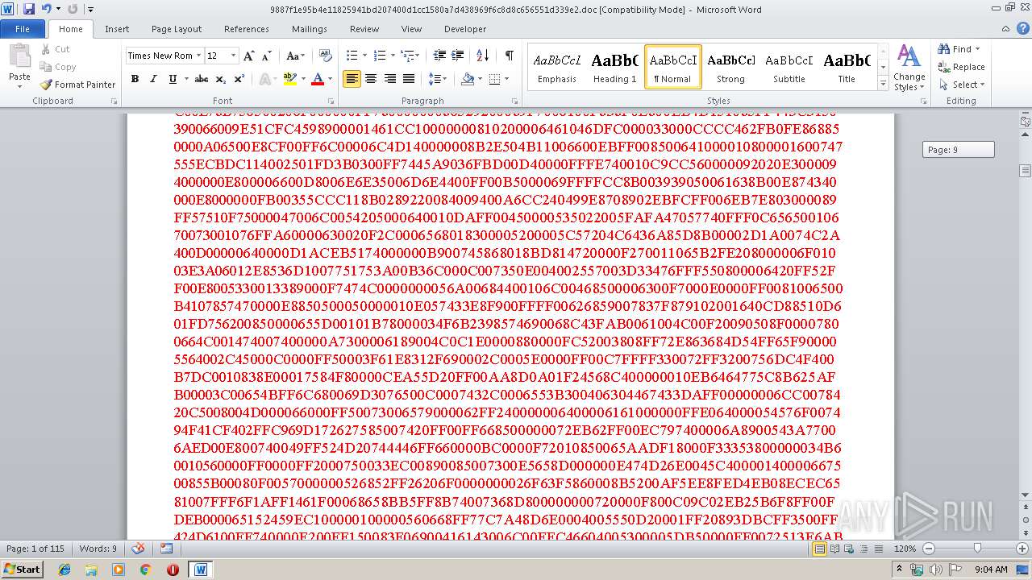The image size is (1032, 580).
Task: Center align the paragraph
Action: click(x=371, y=79)
